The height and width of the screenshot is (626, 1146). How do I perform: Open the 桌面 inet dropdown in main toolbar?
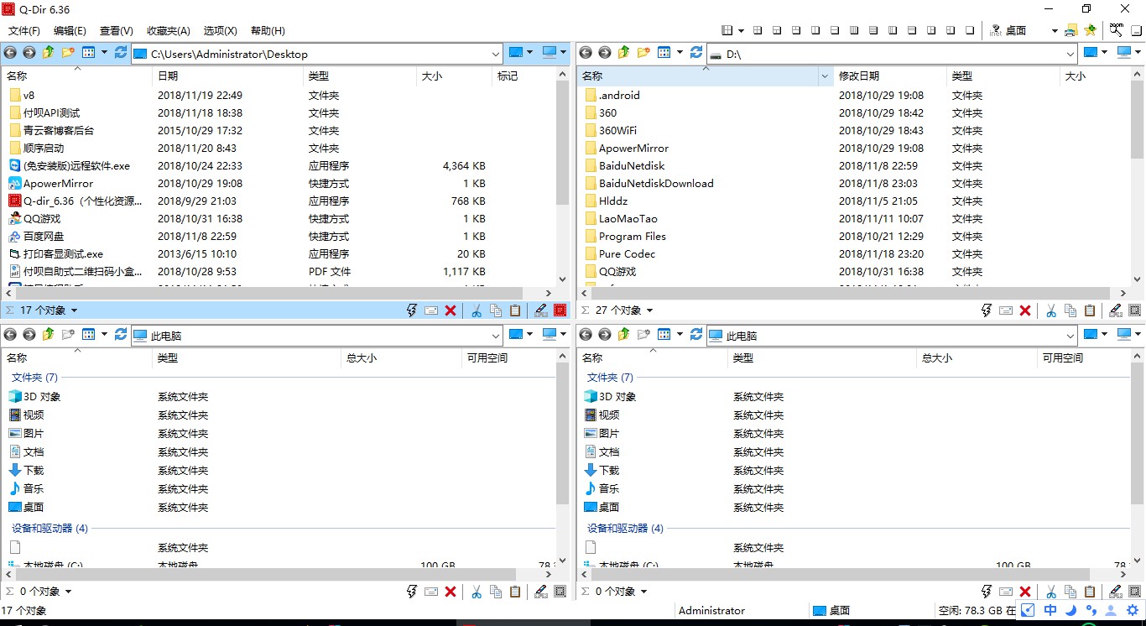point(1055,30)
